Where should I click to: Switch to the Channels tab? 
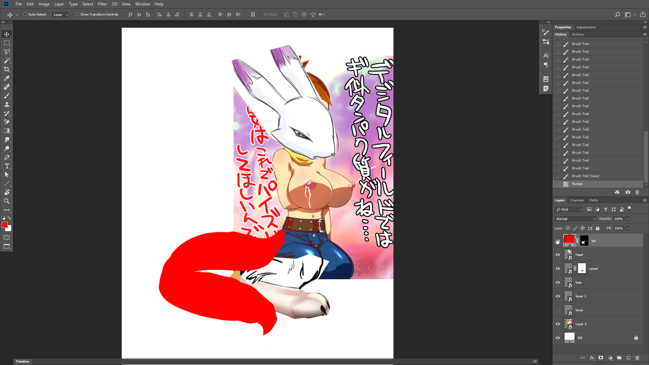tap(577, 200)
